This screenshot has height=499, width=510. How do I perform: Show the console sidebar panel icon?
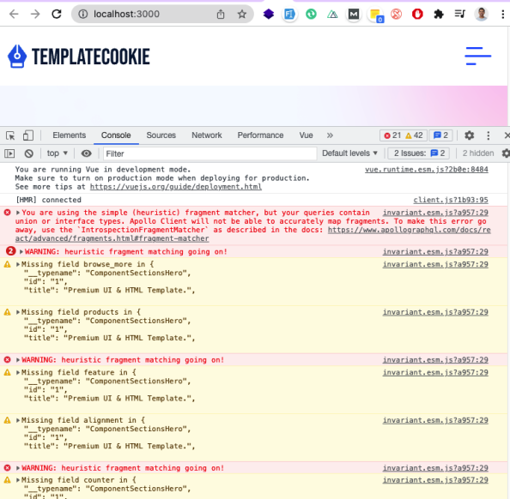(x=9, y=153)
